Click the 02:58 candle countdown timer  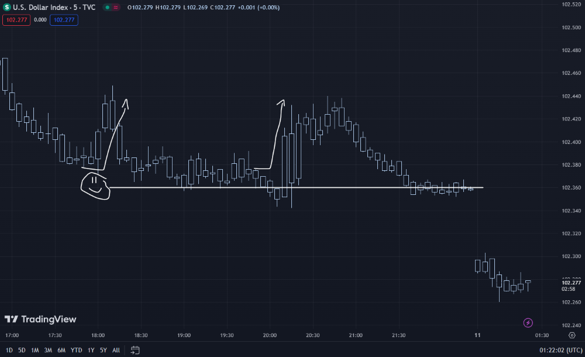click(568, 289)
